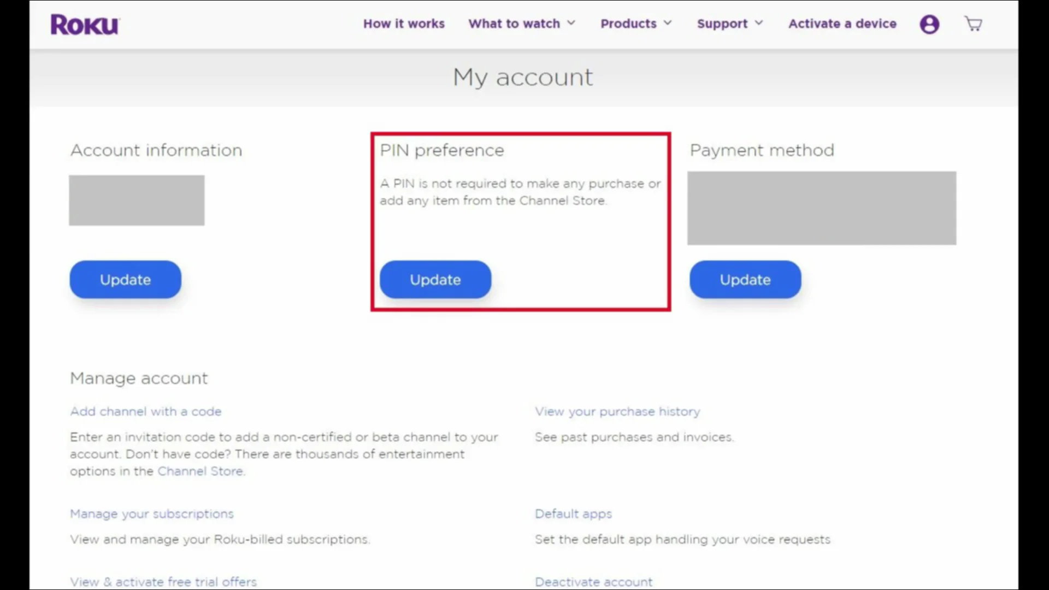
Task: Open View & activate free trial offers
Action: pos(163,582)
